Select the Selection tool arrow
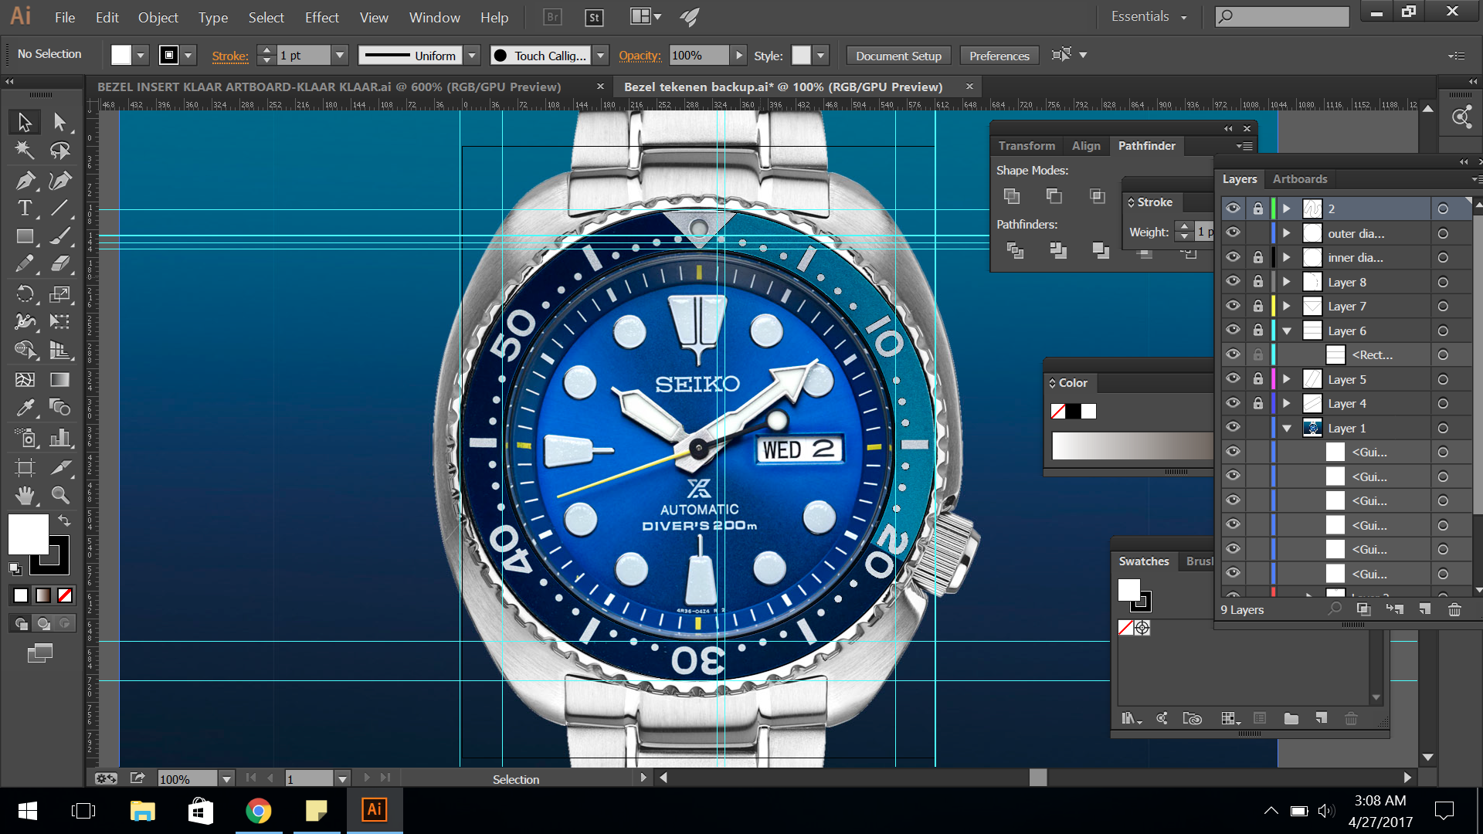 pos(25,122)
